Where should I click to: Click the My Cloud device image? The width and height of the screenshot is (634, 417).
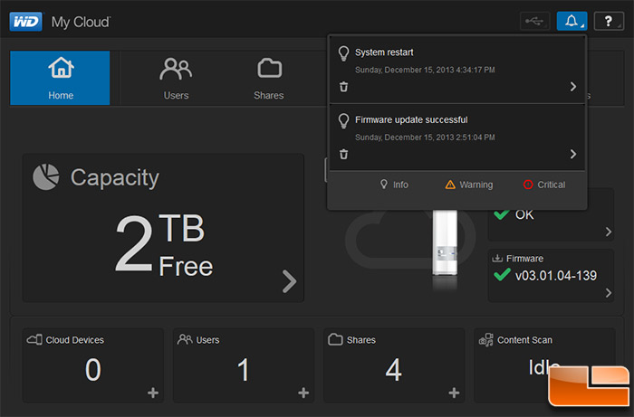click(445, 242)
